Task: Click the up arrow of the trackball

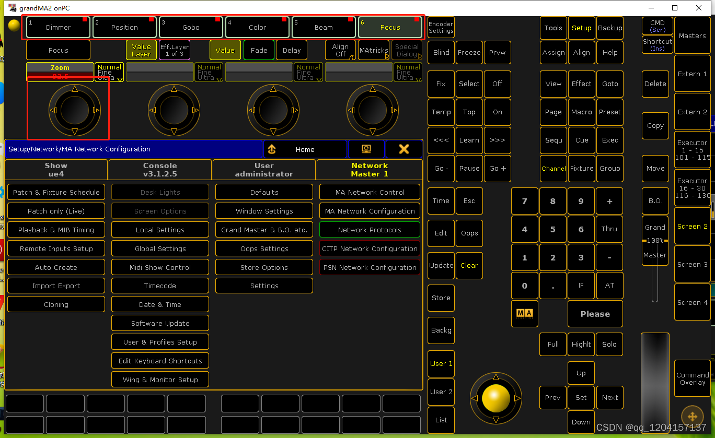Action: pyautogui.click(x=495, y=377)
